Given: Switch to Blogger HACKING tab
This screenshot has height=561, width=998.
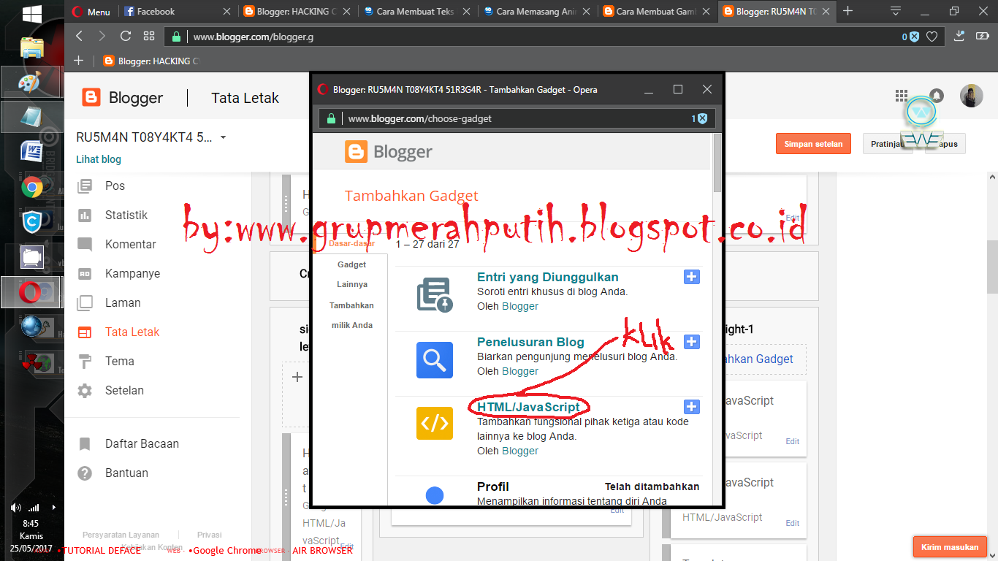Looking at the screenshot, I should pos(298,12).
